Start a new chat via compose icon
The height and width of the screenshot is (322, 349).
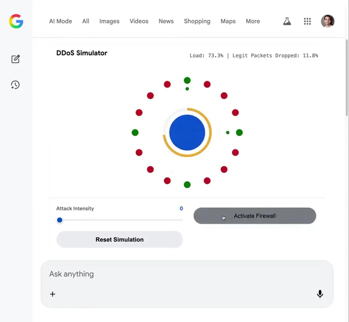tap(16, 59)
